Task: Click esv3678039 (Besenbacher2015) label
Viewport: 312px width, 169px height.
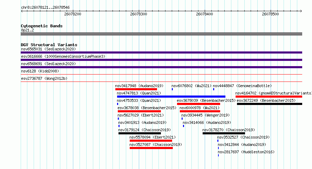Action: pos(206,100)
